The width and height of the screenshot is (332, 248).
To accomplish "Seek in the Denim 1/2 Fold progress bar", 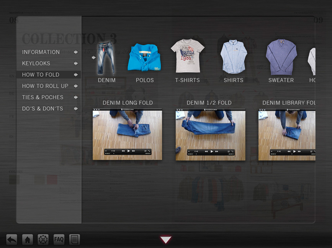I will click(211, 154).
